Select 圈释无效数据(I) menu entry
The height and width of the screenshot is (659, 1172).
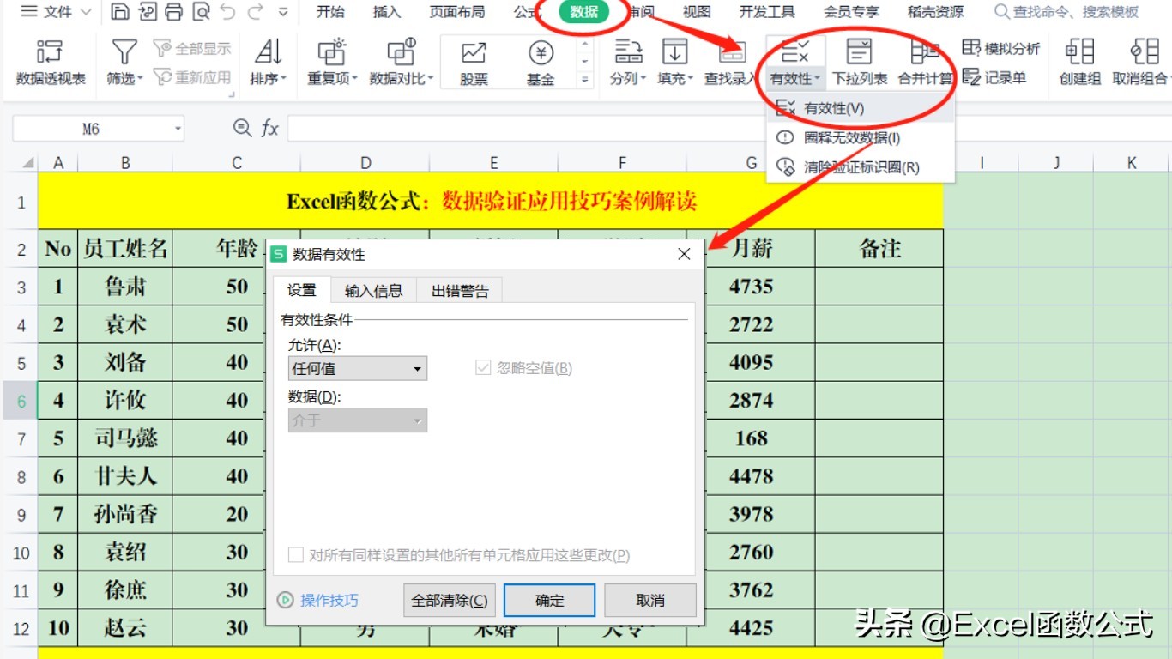861,137
